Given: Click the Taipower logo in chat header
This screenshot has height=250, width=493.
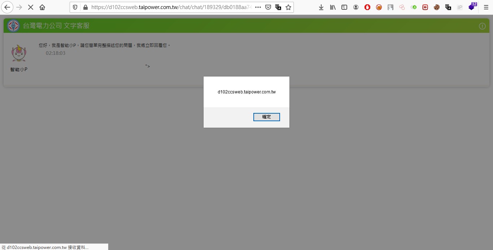Looking at the screenshot, I should click(x=14, y=26).
